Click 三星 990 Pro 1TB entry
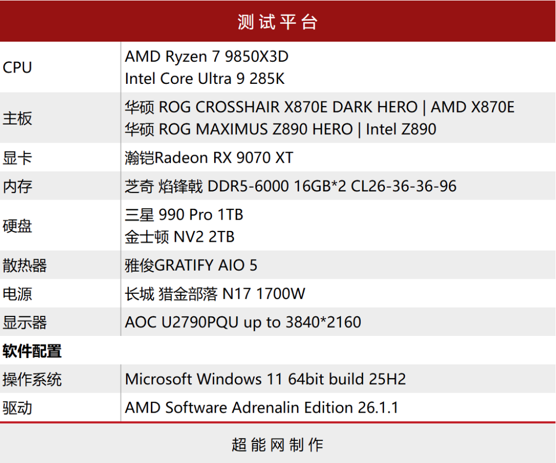Screen dimensions: 556x463 pyautogui.click(x=184, y=215)
